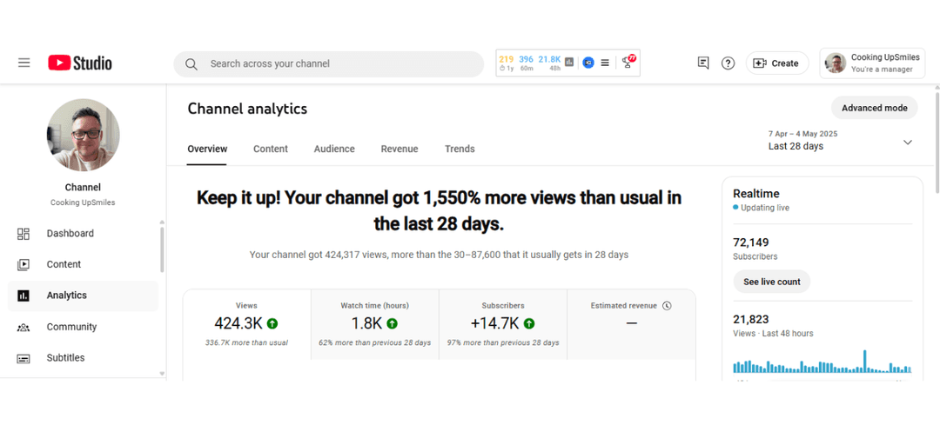Image resolution: width=940 pixels, height=425 pixels.
Task: Click the Estimated revenue clock icon
Action: point(667,306)
